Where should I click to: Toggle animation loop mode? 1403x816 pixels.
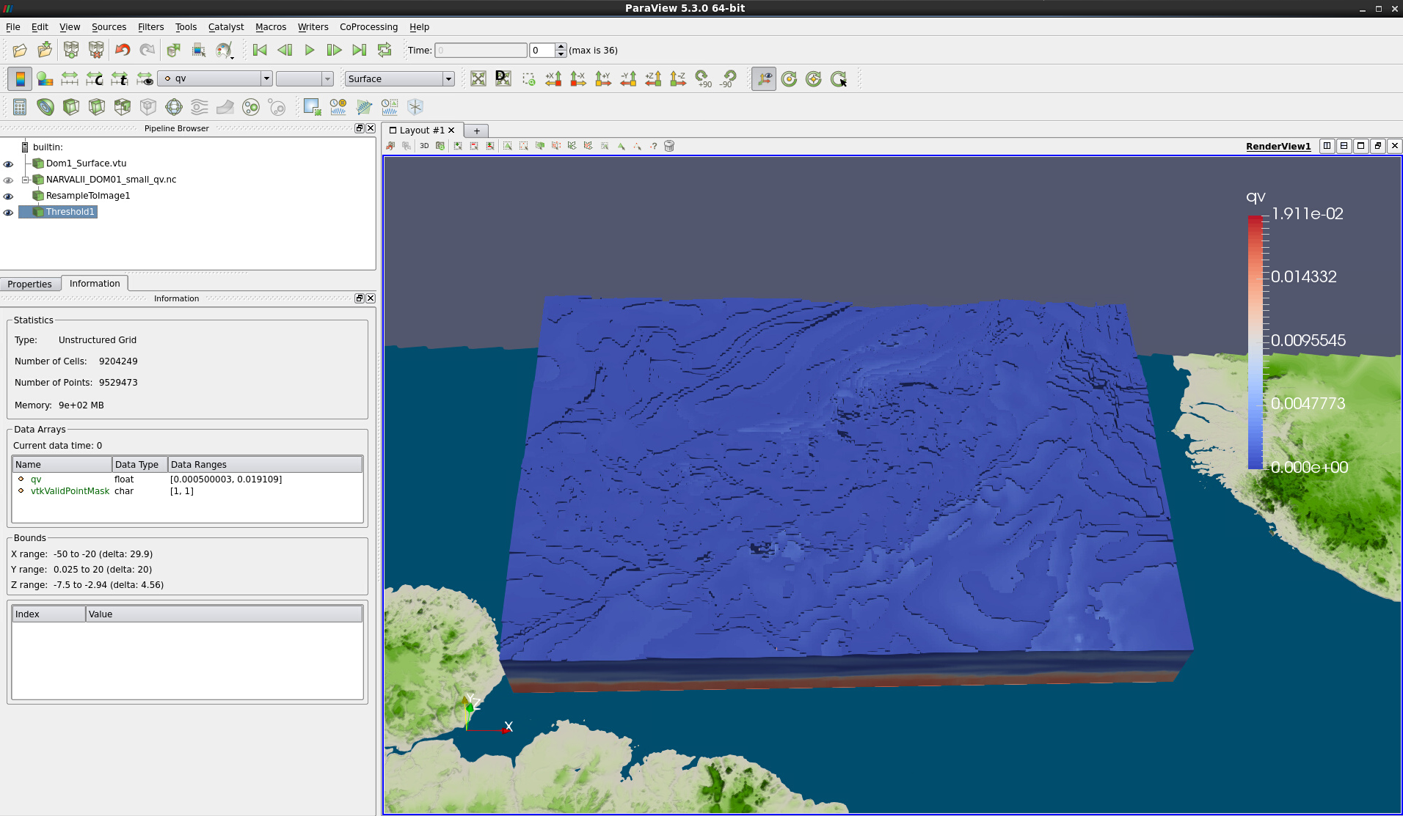pyautogui.click(x=385, y=50)
